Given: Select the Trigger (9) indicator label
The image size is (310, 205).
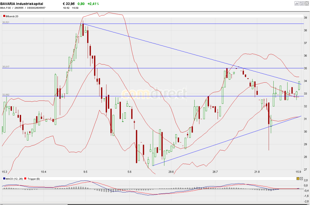Looking at the screenshot, I should pos(34,179).
